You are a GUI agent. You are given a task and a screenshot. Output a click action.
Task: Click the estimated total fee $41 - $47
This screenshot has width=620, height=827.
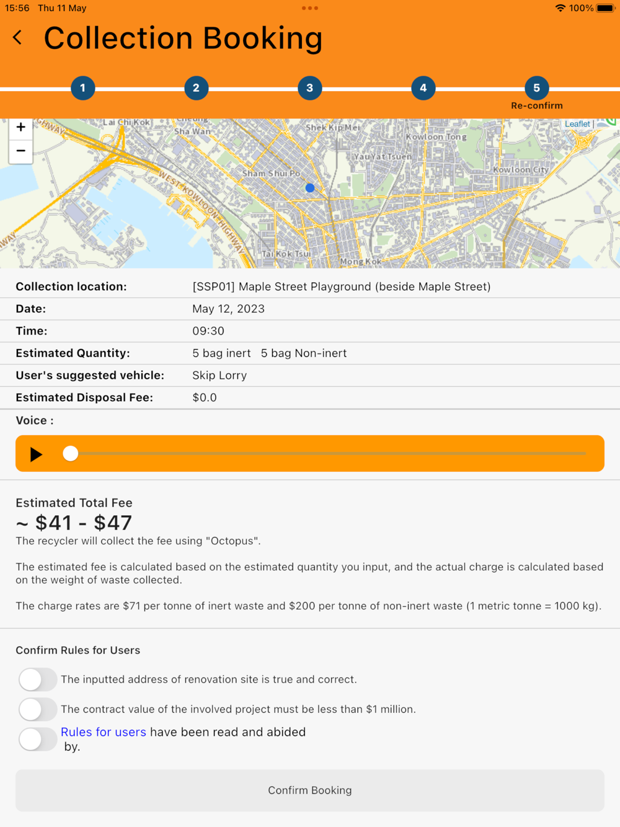tap(74, 523)
